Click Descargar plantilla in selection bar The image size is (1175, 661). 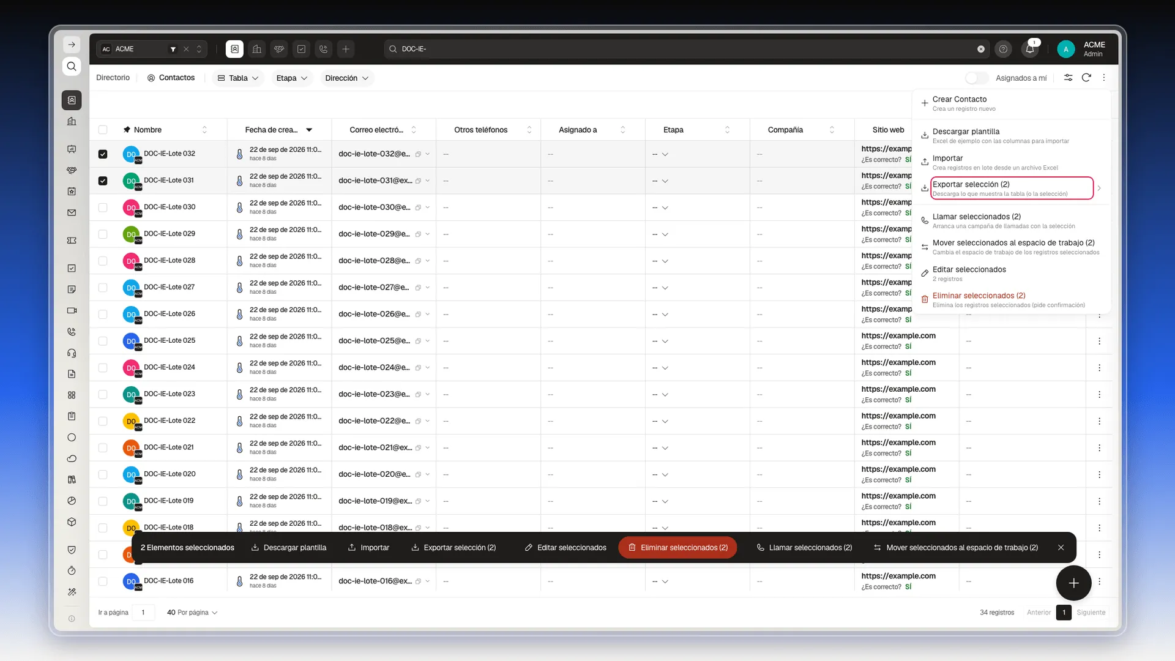coord(289,547)
